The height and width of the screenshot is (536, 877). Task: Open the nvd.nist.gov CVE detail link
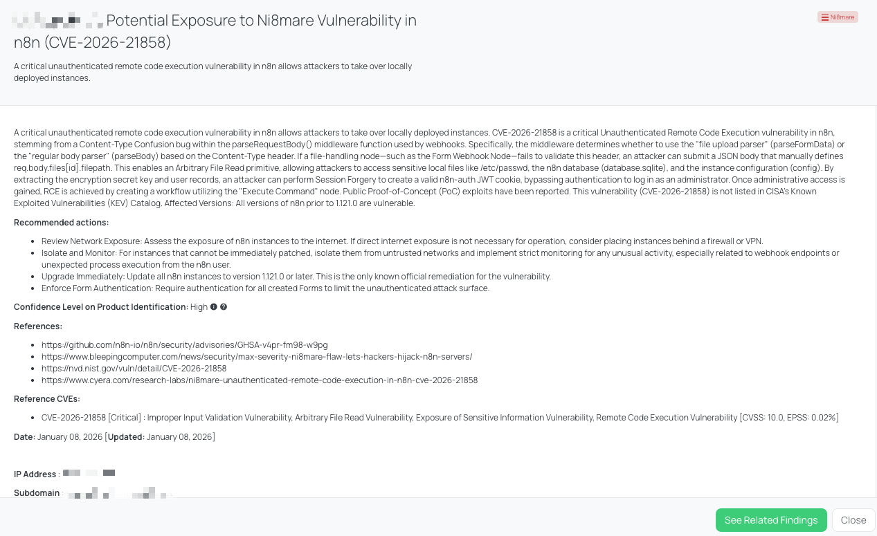pos(134,368)
